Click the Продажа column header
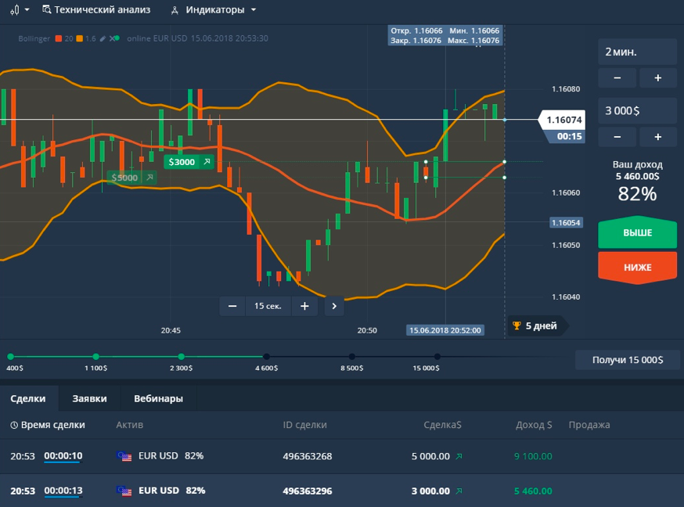The height and width of the screenshot is (507, 684). click(x=589, y=425)
